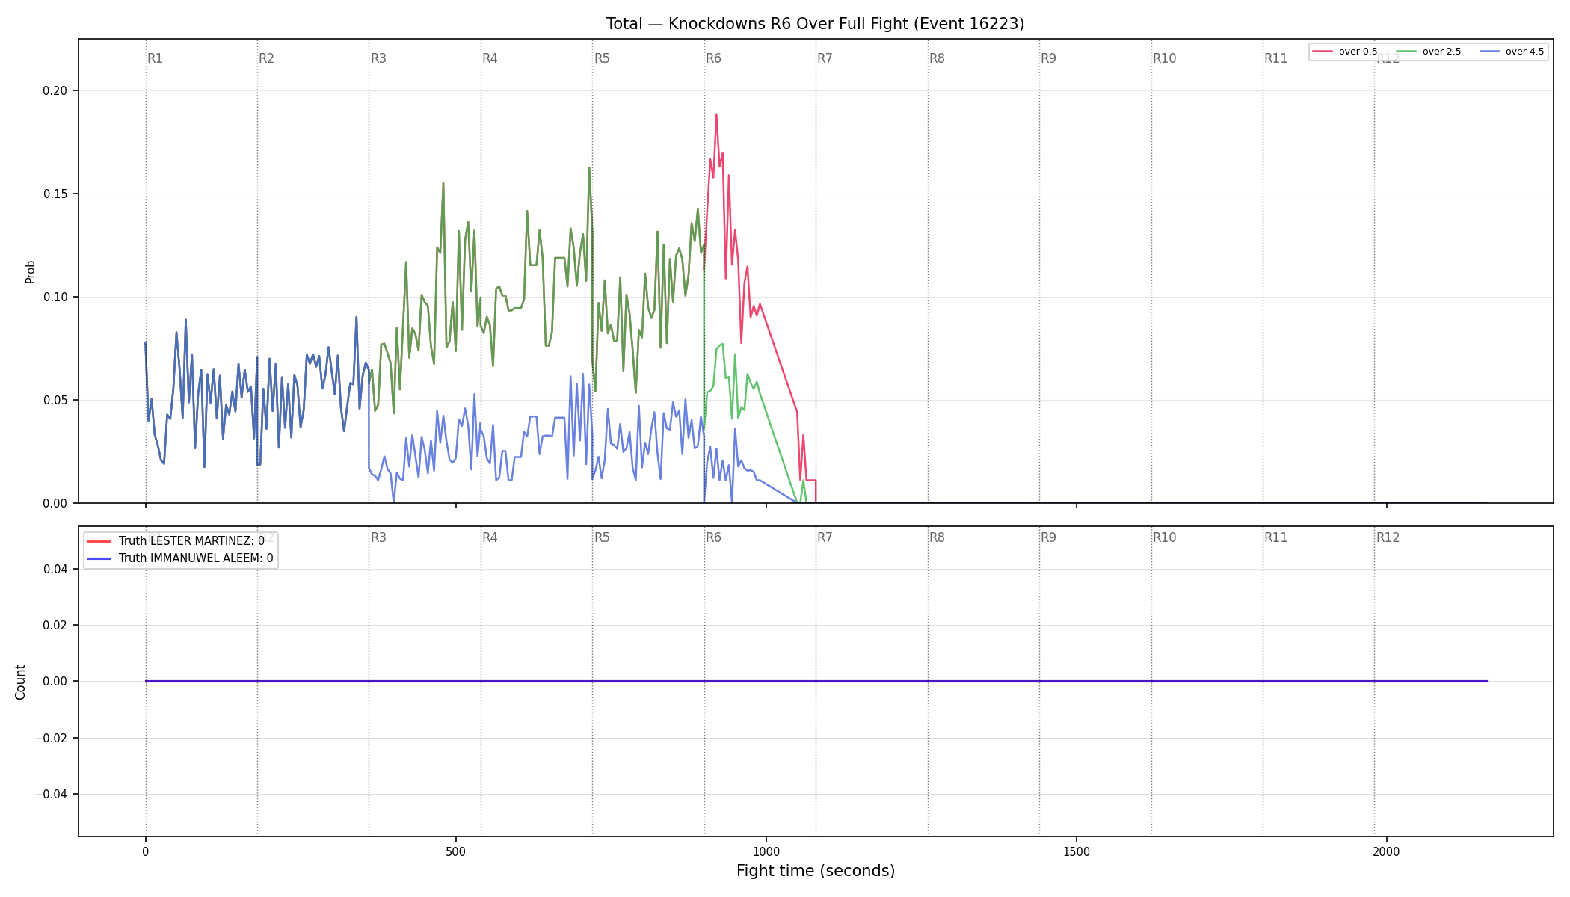Screen dimensions: 1570x897
Task: Select the 'Truth IMMANUWEL ALEEM: 0' legend entry
Action: pyautogui.click(x=196, y=558)
